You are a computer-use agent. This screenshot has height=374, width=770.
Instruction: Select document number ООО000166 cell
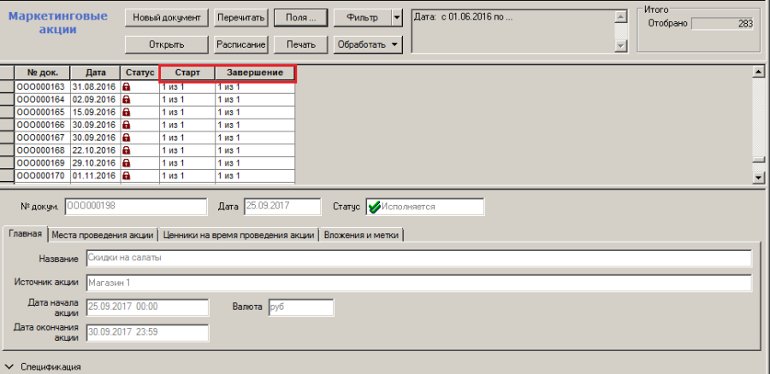coord(42,125)
